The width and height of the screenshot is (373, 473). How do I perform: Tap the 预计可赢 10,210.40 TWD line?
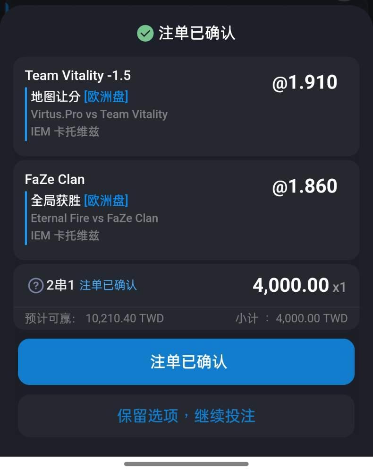[94, 318]
